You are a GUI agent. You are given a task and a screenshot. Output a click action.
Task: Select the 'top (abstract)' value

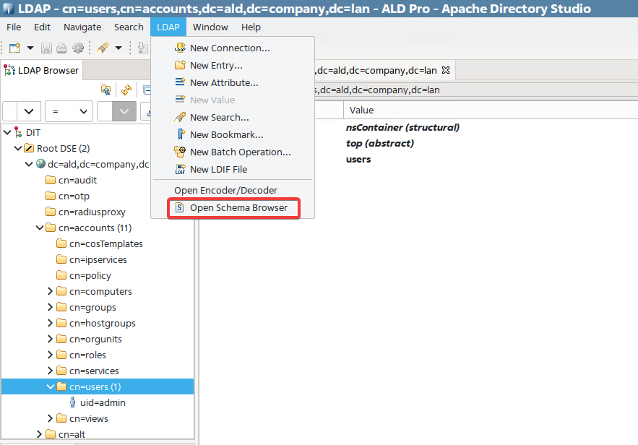pos(379,143)
